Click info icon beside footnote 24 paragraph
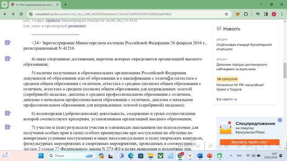The height and width of the screenshot is (161, 287). coord(8,43)
